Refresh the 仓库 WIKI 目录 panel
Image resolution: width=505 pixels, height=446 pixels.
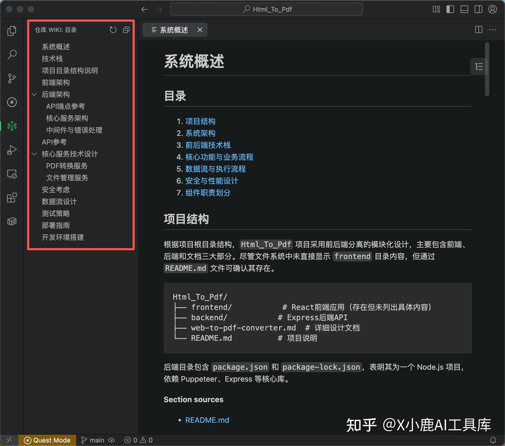coord(113,30)
